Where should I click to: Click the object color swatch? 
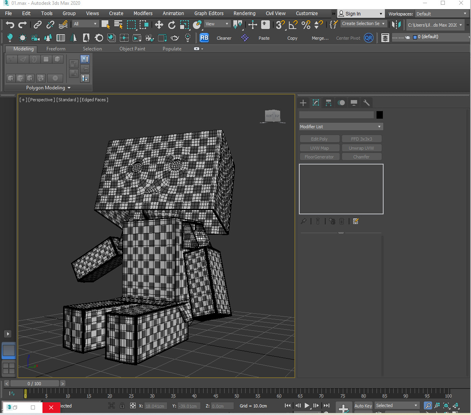point(380,115)
